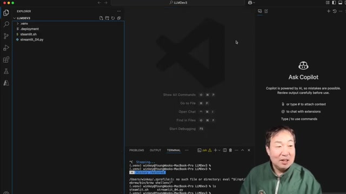346x194 pixels.
Task: Create a new file in Explorer
Action: click(101, 18)
